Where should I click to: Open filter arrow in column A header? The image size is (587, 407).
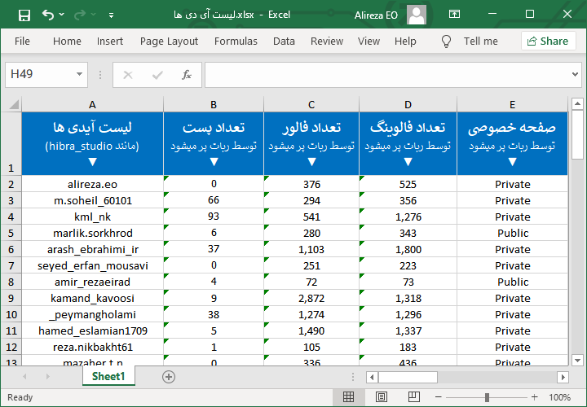click(x=93, y=162)
